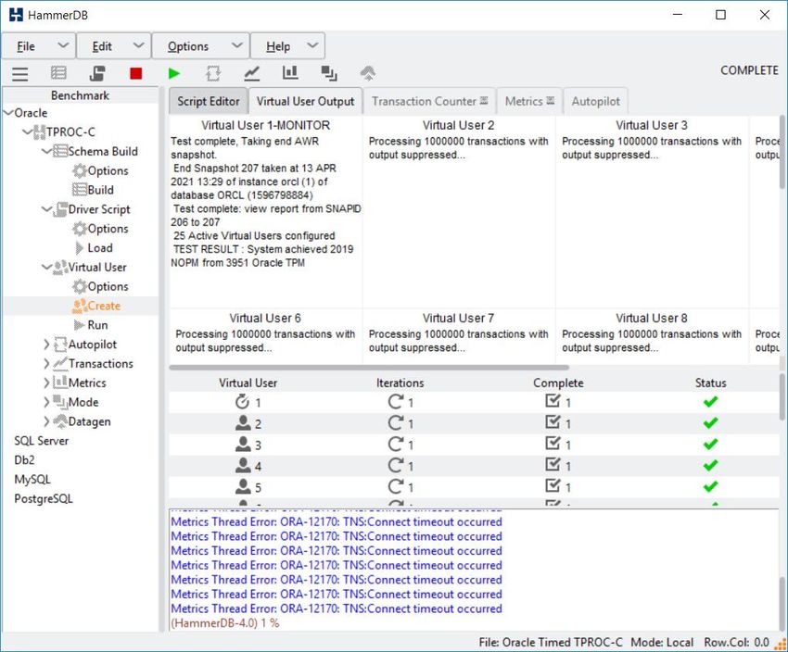
Task: Click the horizontal scrollbar under virtual user output
Action: (x=369, y=368)
